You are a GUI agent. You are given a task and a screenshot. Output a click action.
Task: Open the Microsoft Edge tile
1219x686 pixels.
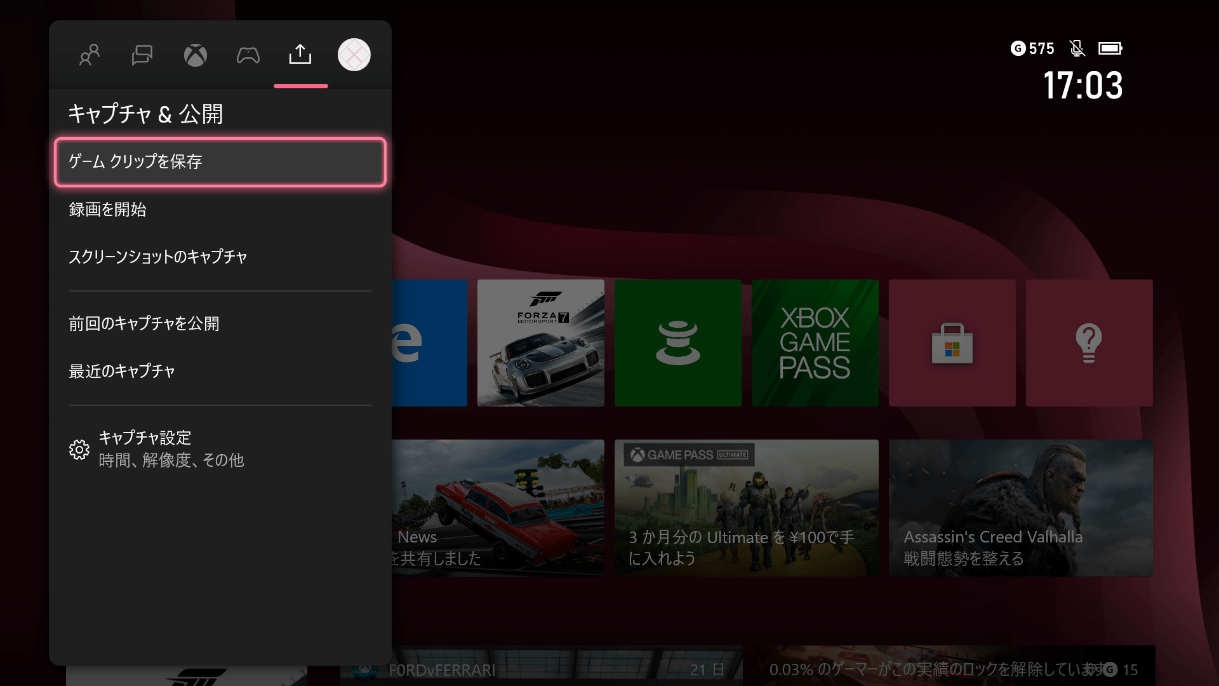click(x=430, y=343)
